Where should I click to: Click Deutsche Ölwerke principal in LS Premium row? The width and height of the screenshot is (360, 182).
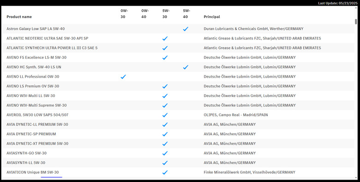coord(250,86)
